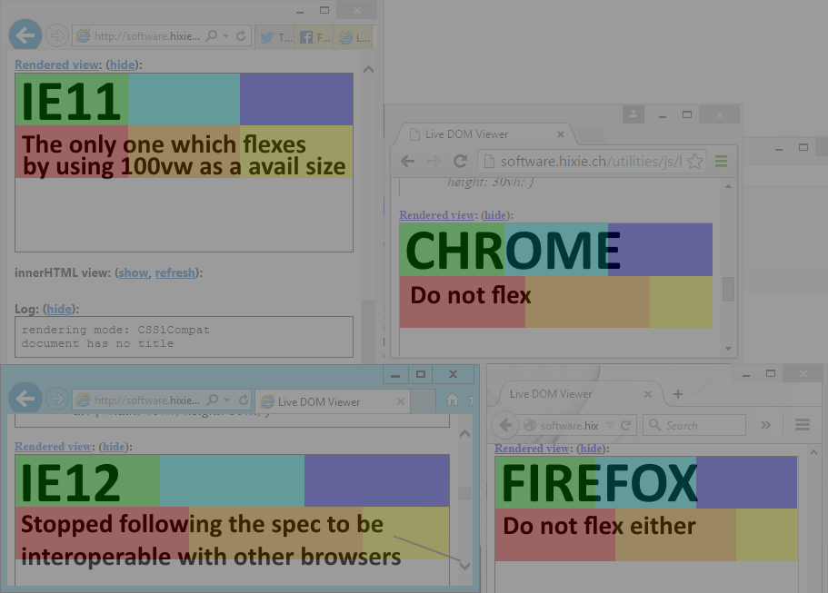Open the Chrome user profile button

coord(633,114)
